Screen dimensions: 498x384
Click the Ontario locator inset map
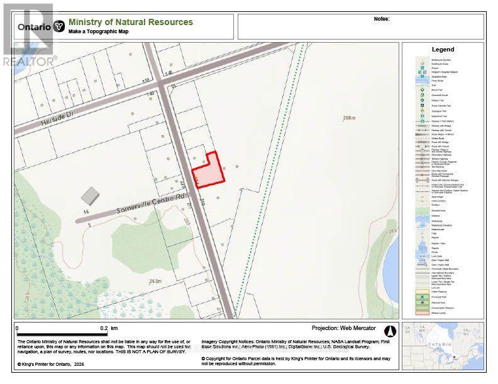[x=443, y=346]
